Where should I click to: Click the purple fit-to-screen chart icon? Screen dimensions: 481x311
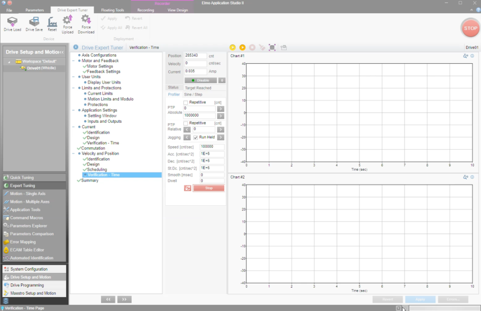272,48
